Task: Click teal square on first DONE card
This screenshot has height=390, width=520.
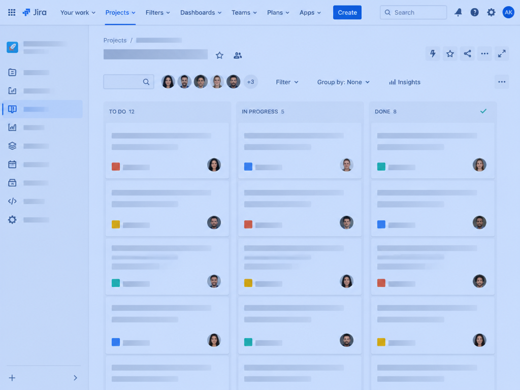Action: (x=381, y=167)
